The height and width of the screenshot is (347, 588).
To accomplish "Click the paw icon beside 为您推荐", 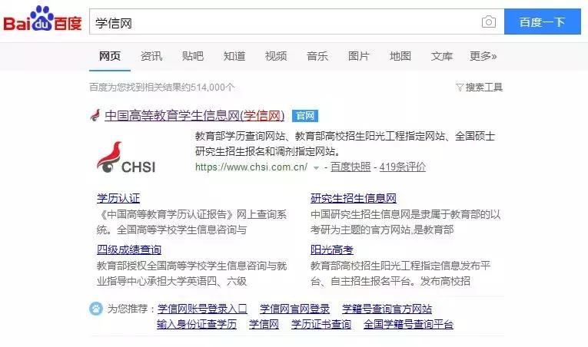I will tap(96, 309).
